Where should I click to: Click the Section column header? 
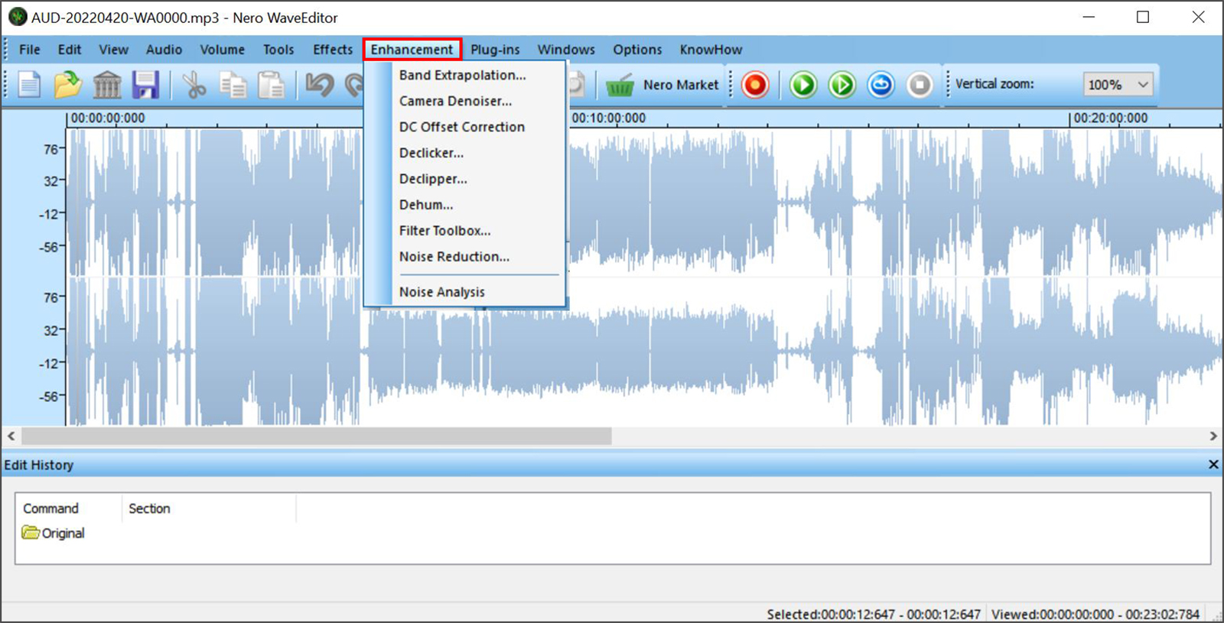[x=149, y=508]
